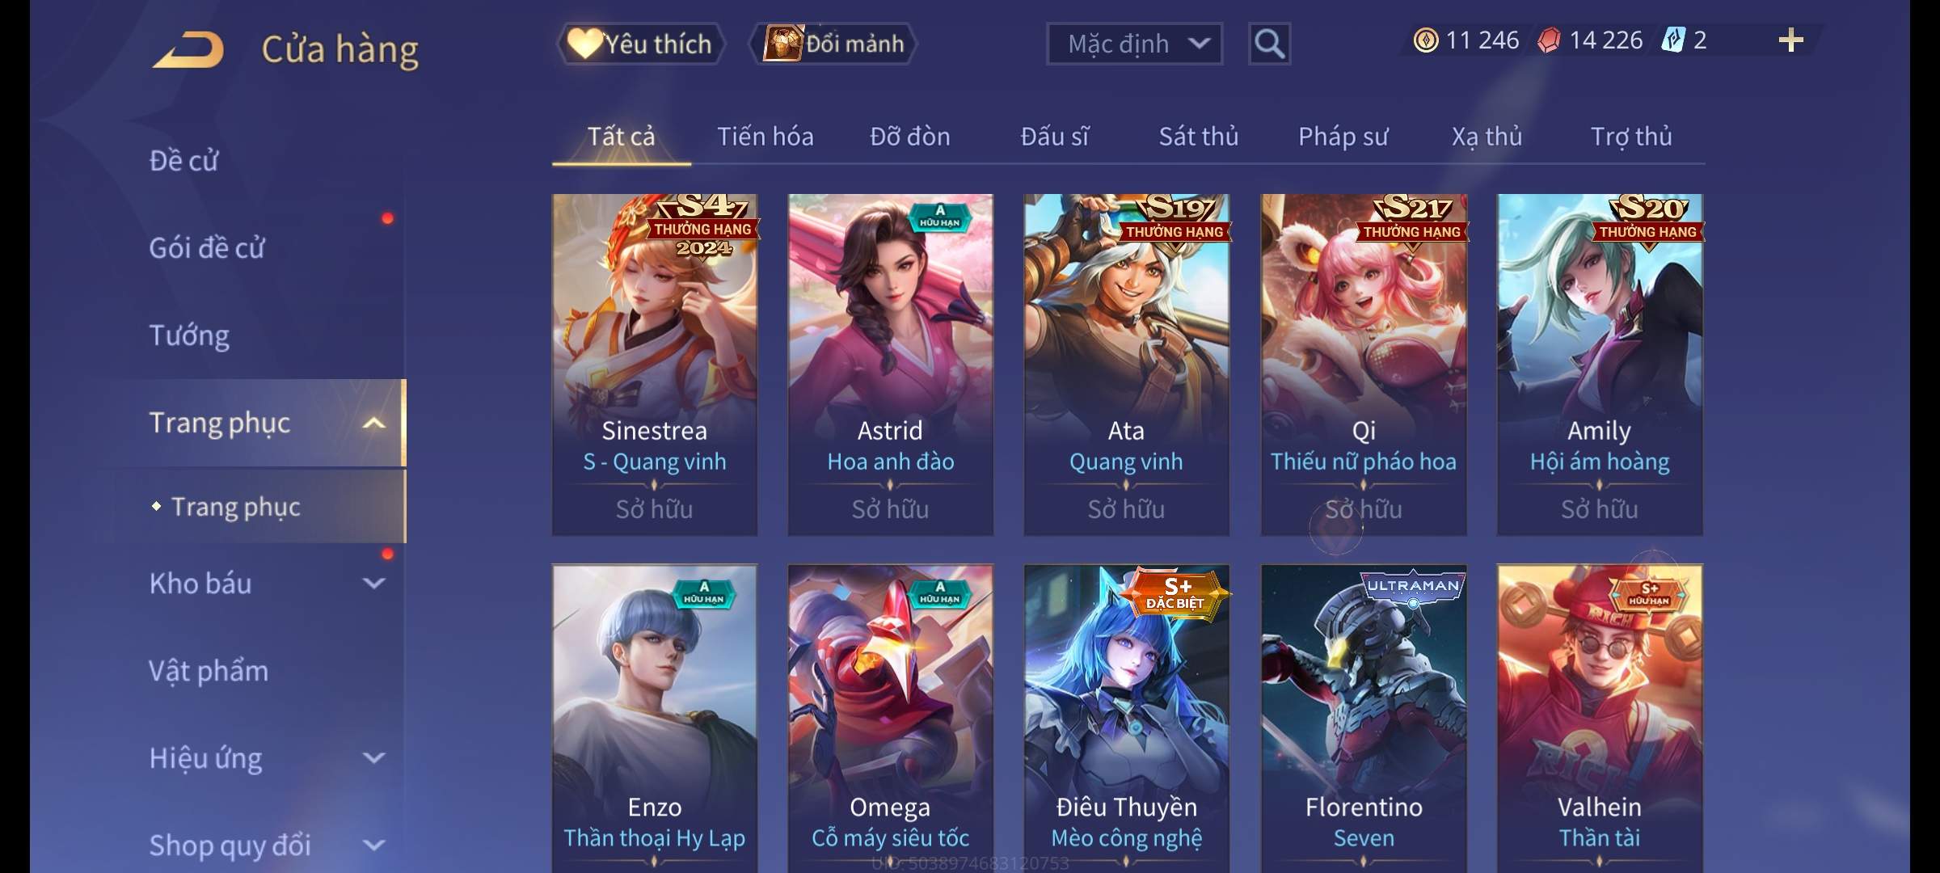Select the Pháp sư tab
This screenshot has width=1940, height=873.
pos(1343,137)
